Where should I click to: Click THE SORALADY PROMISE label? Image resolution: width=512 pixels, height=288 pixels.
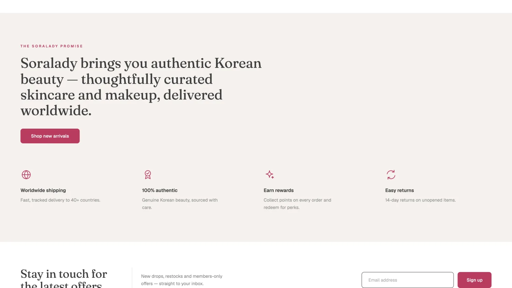pos(52,46)
